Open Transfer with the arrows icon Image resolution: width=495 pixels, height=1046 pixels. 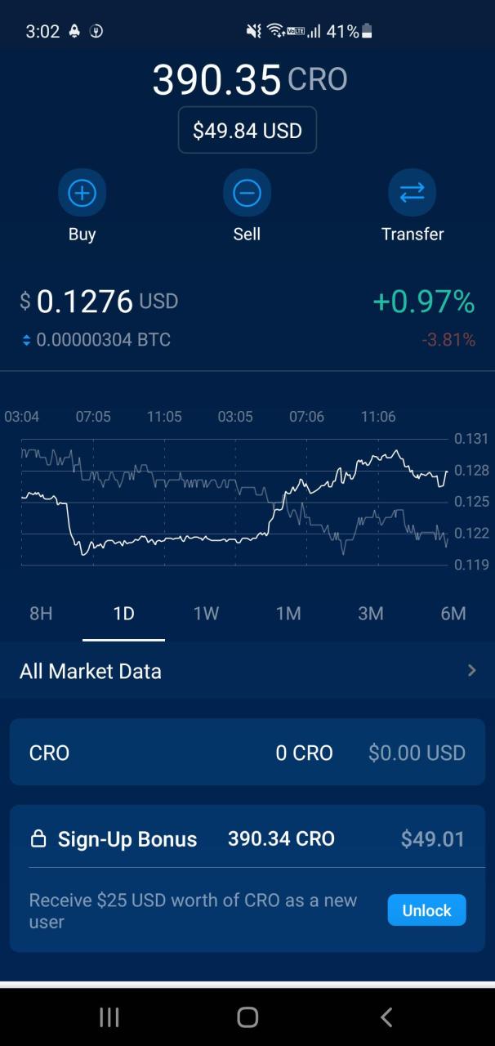coord(412,193)
